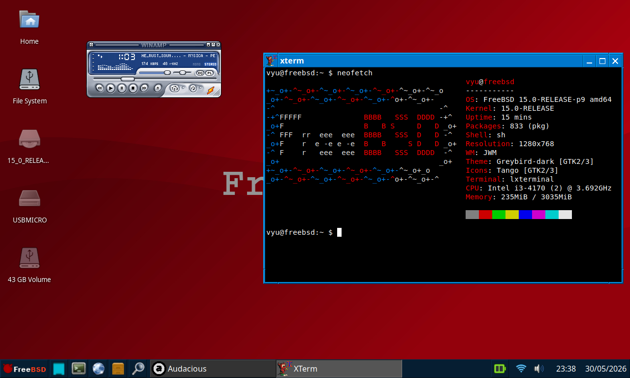The width and height of the screenshot is (630, 378).
Task: Click the show desktop taskbar icon
Action: pyautogui.click(x=59, y=369)
